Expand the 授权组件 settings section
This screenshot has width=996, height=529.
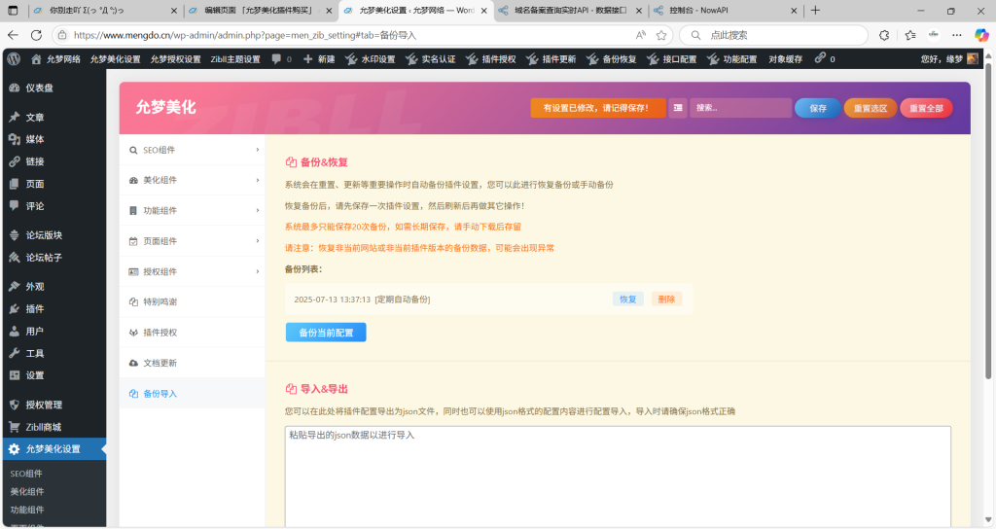coord(192,272)
